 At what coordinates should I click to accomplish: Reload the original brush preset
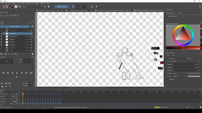[x=52, y=7]
